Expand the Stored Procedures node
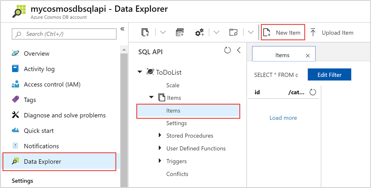The height and width of the screenshot is (188, 371). click(160, 135)
